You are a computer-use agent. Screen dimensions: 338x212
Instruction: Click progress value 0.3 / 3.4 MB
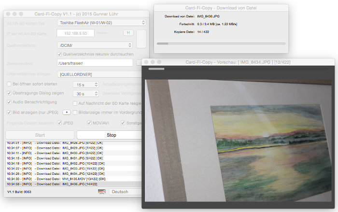tap(217, 24)
